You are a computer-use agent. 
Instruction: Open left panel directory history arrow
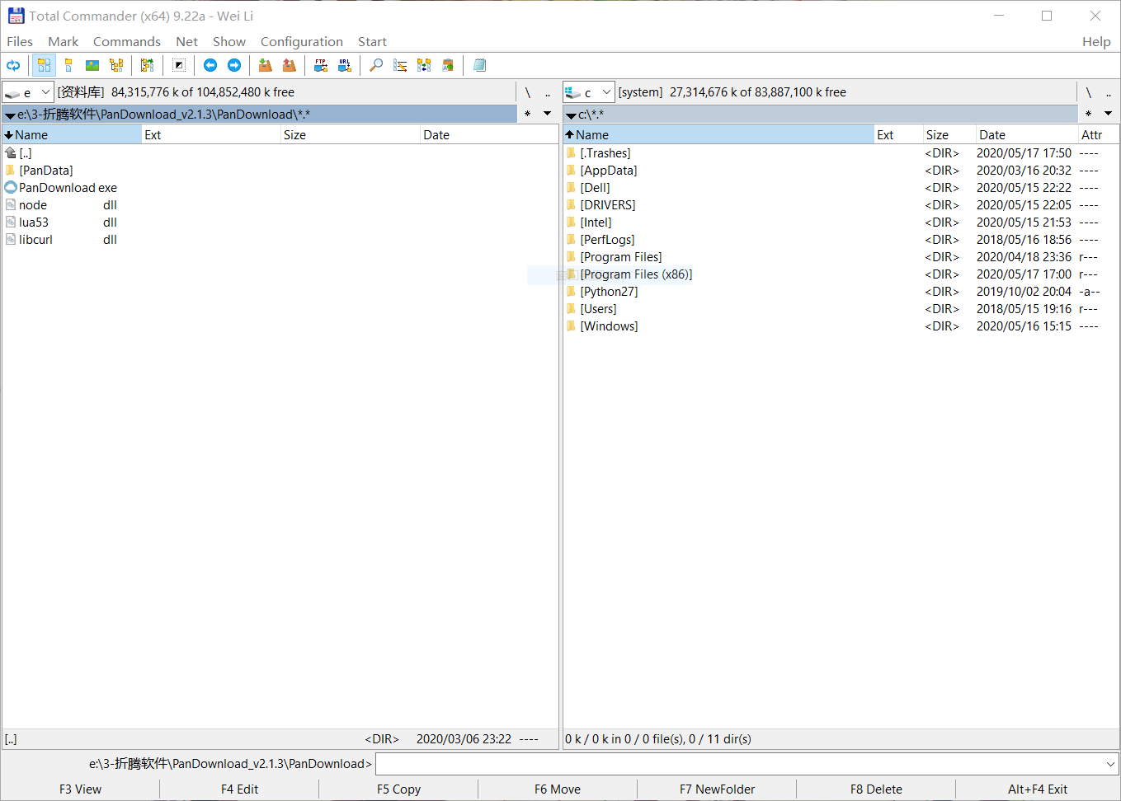tap(547, 114)
